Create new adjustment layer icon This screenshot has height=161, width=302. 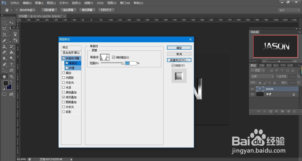[277, 111]
